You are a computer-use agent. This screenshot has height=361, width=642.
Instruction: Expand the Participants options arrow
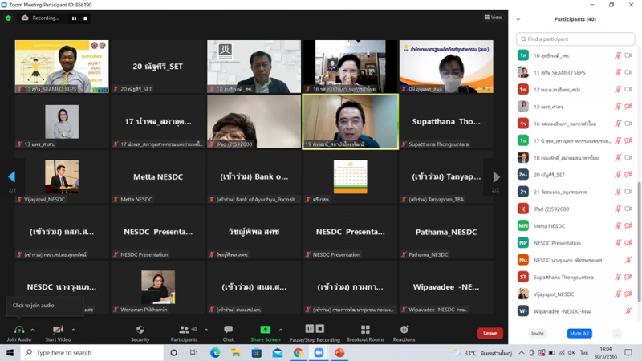point(206,330)
